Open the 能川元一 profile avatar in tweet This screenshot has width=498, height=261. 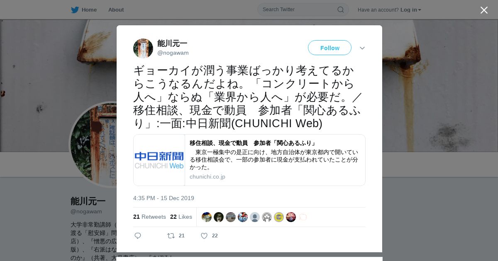point(143,48)
